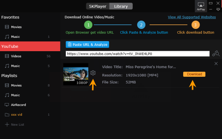This screenshot has width=222, height=139.
Task: Click step 3 Click download button text
Action: pyautogui.click(x=195, y=33)
